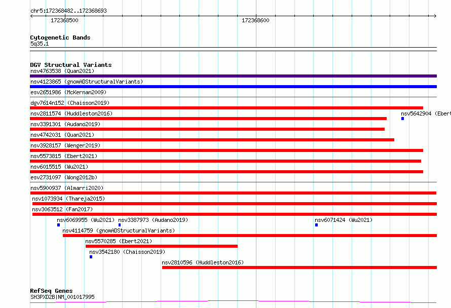Click the RefSeq Genes track heading
451x308 pixels.
(51, 291)
